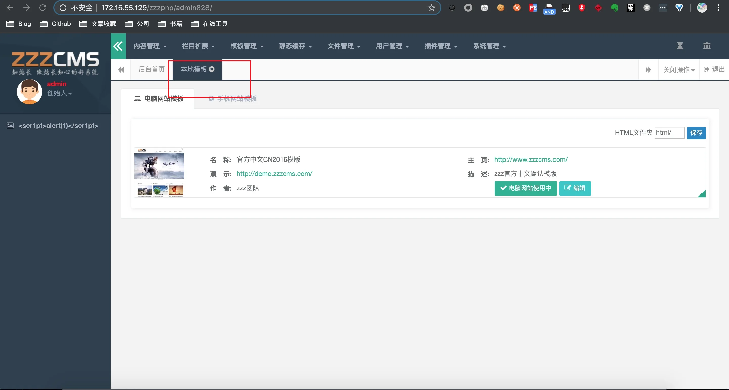Click the HTML文件夹 input field

(x=669, y=133)
